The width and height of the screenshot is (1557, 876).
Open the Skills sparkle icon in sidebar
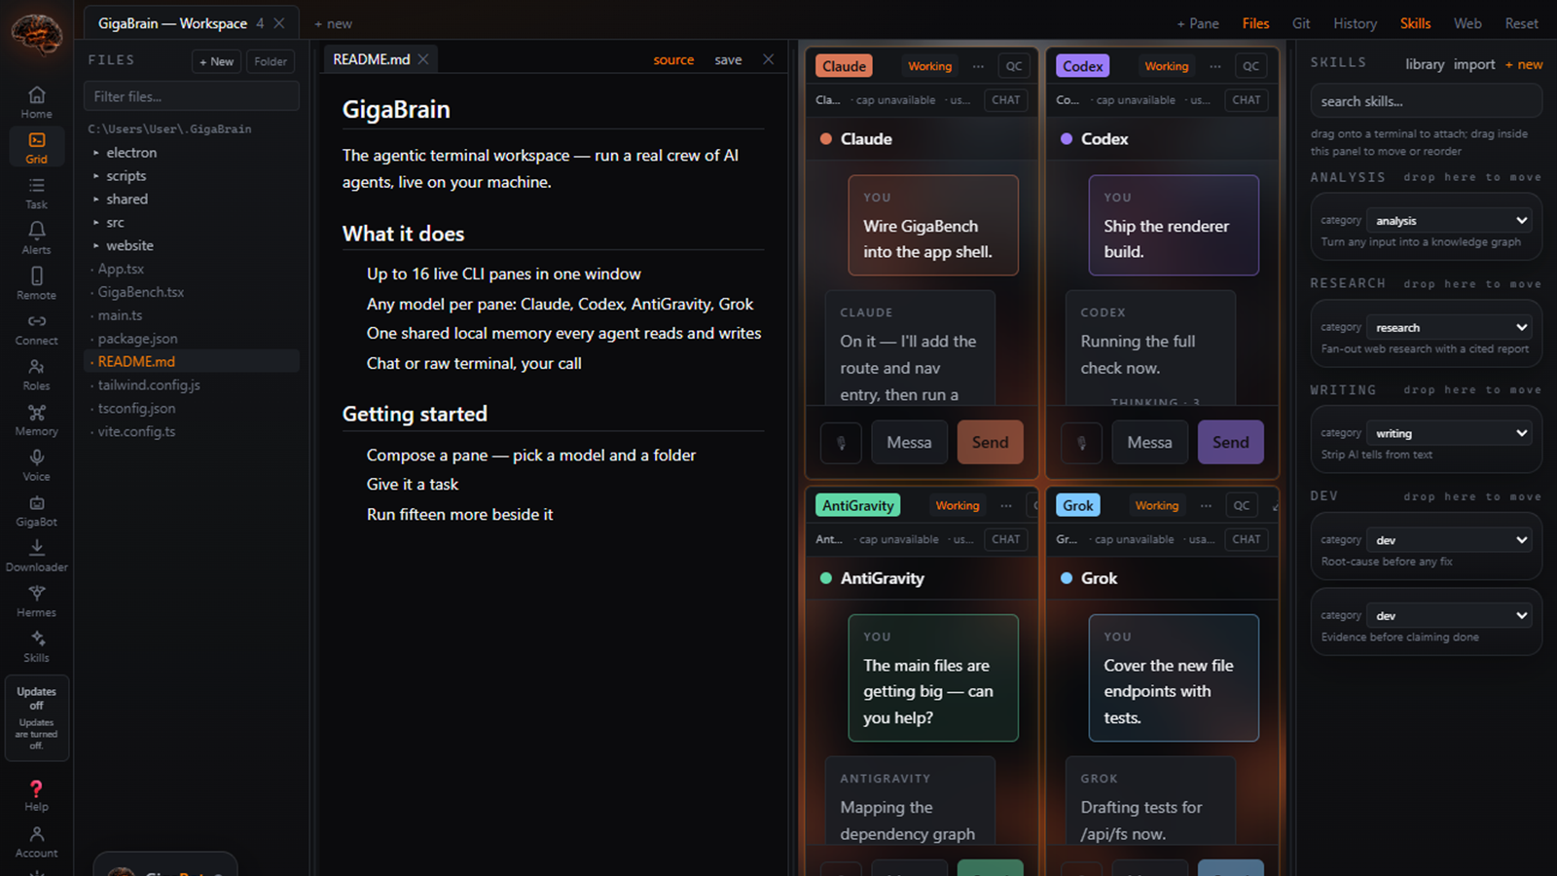[36, 645]
